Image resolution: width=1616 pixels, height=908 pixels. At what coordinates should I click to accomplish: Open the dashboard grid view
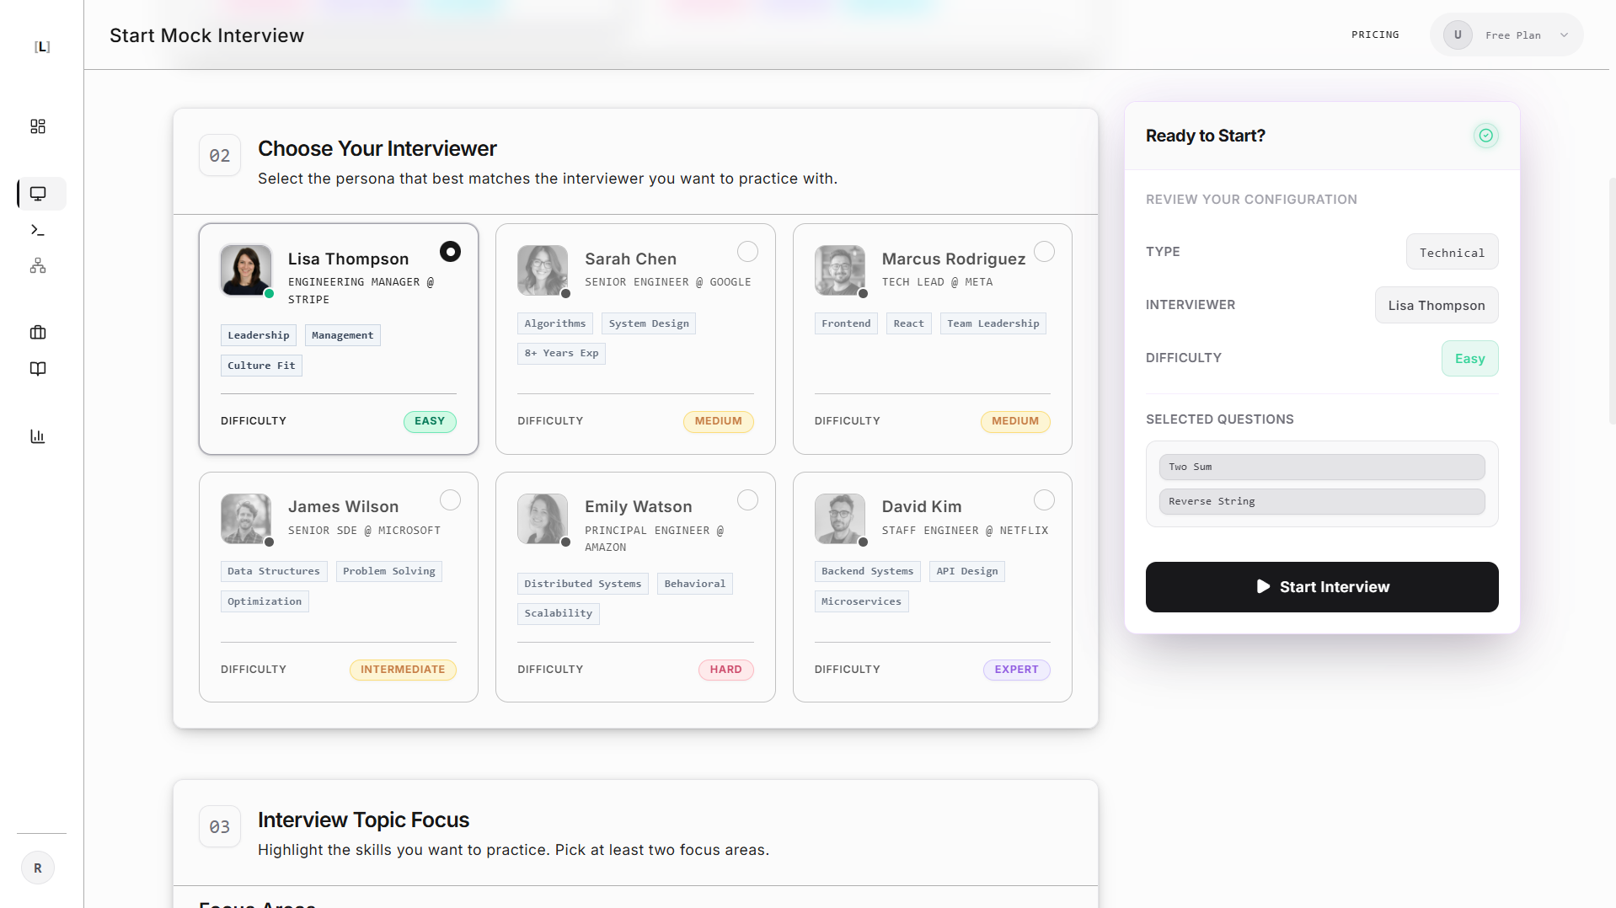pyautogui.click(x=37, y=126)
